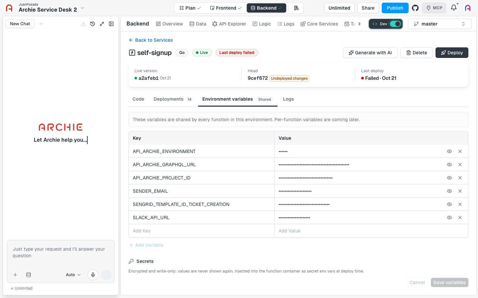Open the user avatar menu

pos(468,8)
